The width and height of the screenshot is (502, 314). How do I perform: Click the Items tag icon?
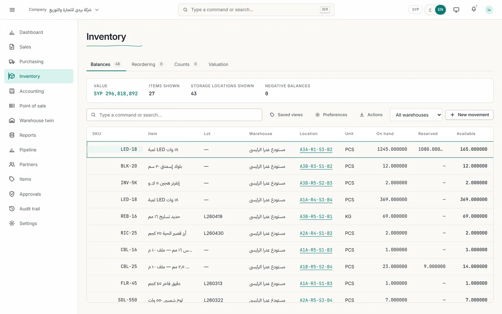coord(12,179)
